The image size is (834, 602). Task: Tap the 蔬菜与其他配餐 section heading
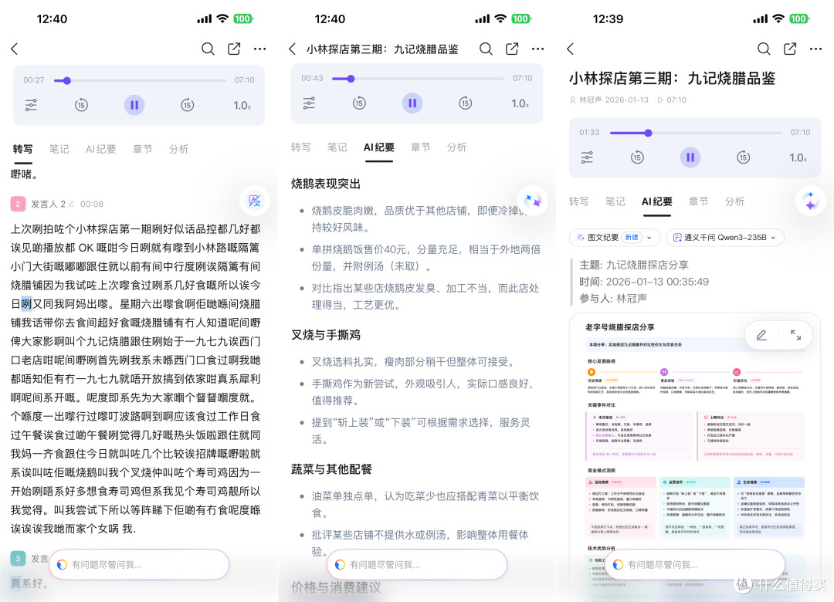point(331,469)
